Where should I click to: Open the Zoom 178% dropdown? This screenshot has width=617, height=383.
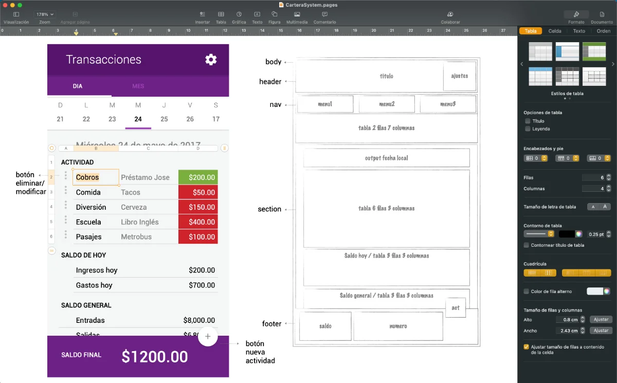(x=45, y=14)
